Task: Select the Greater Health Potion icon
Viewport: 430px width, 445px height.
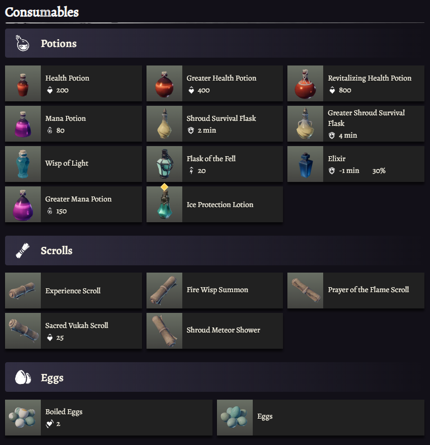Action: point(164,83)
